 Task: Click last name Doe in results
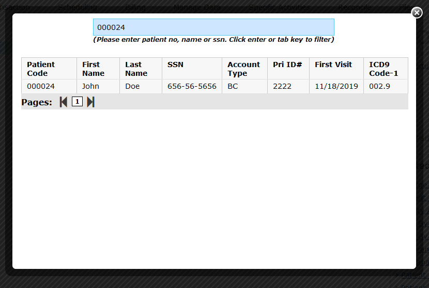[132, 86]
